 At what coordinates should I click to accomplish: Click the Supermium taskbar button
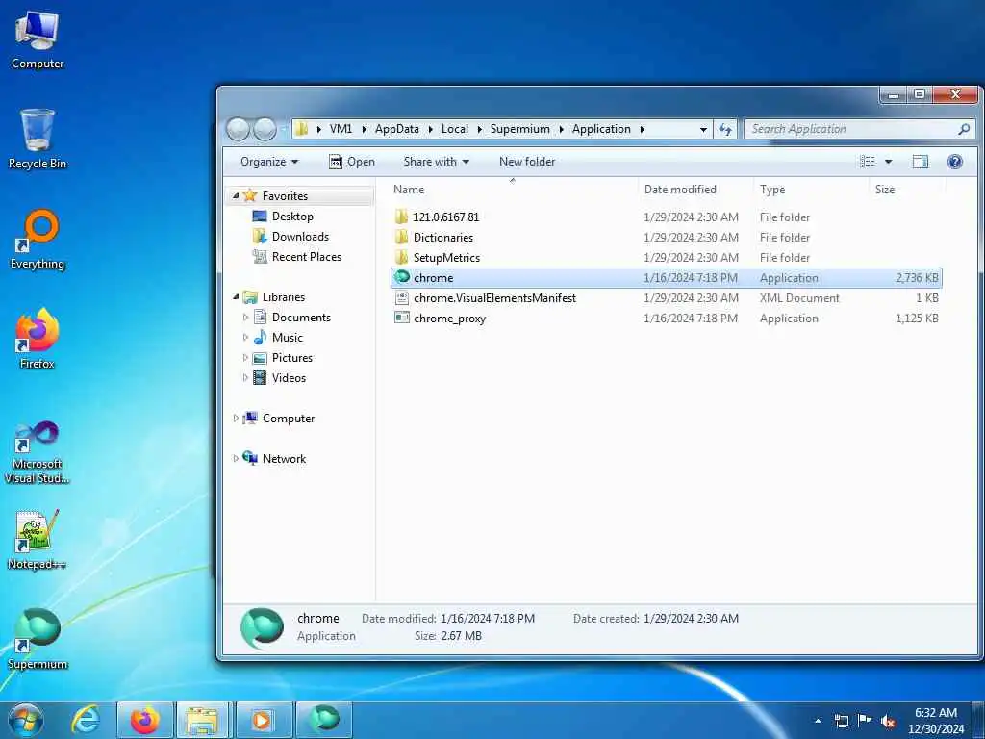click(x=323, y=720)
